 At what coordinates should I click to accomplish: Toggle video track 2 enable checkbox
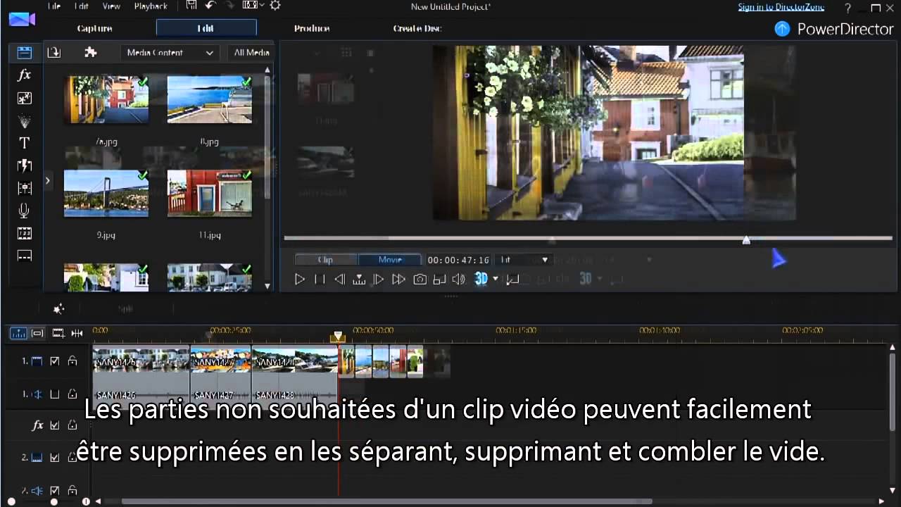(x=55, y=458)
